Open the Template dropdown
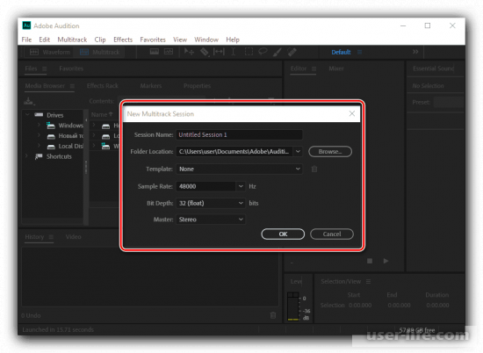The width and height of the screenshot is (483, 353). point(239,169)
